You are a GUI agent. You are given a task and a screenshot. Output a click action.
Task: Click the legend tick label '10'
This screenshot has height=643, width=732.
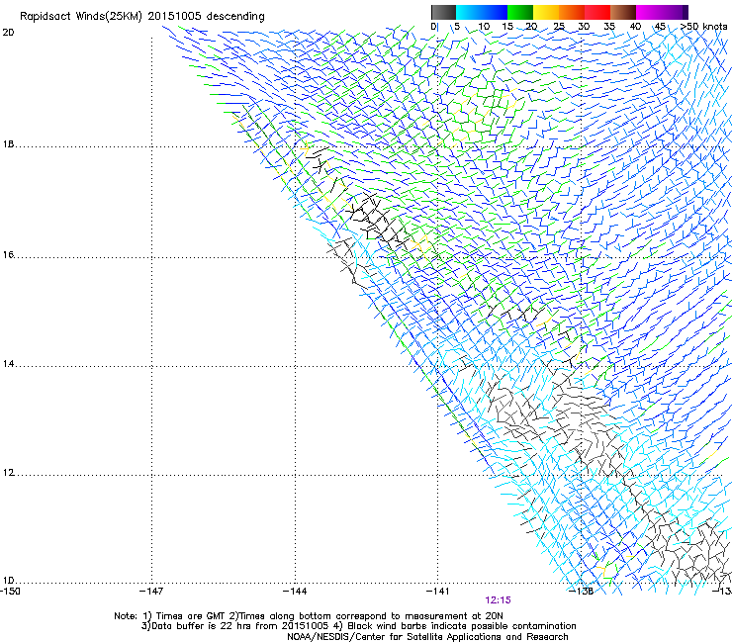(484, 27)
